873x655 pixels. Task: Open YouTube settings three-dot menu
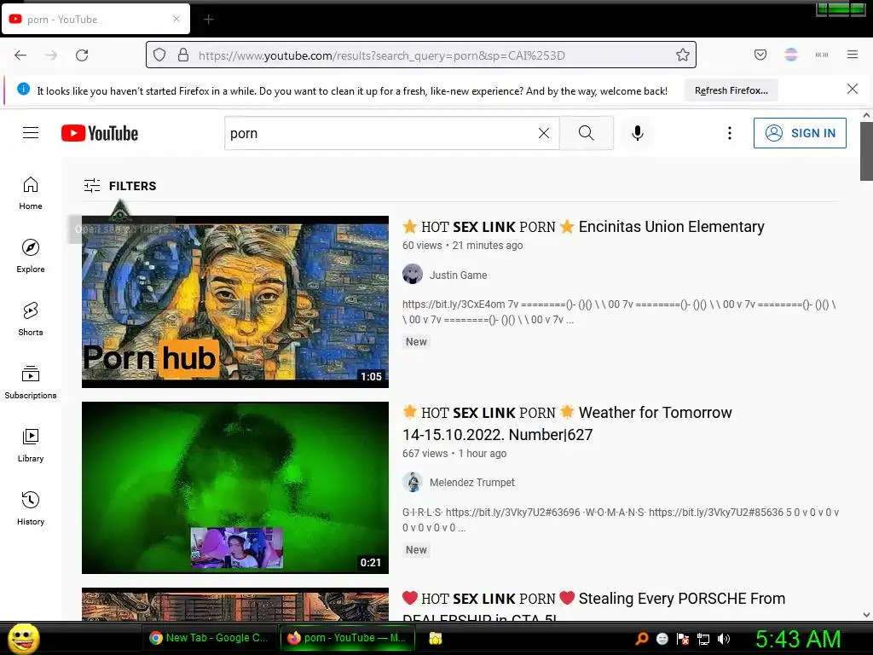click(x=730, y=133)
